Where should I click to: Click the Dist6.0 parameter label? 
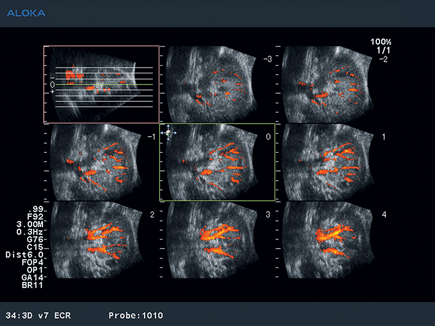point(27,254)
